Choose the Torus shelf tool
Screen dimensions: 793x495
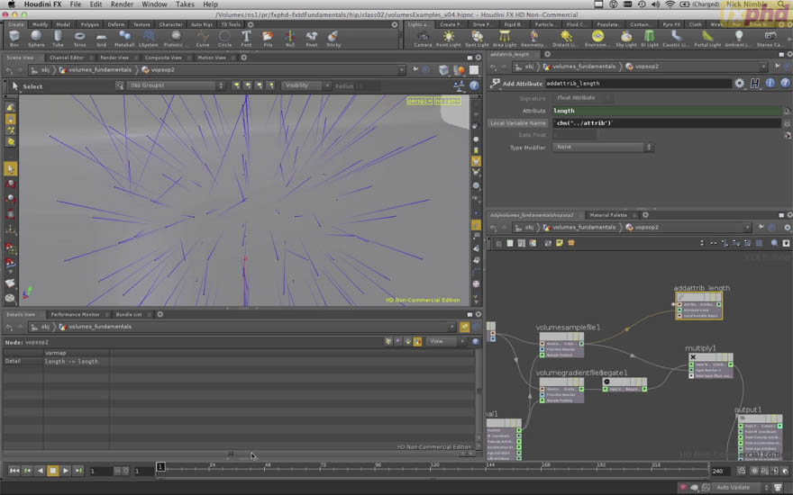tap(79, 38)
